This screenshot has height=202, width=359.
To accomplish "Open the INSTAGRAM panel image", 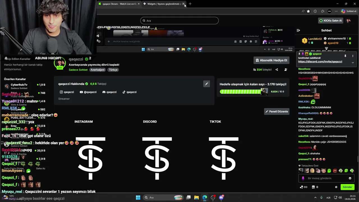I will [91, 158].
